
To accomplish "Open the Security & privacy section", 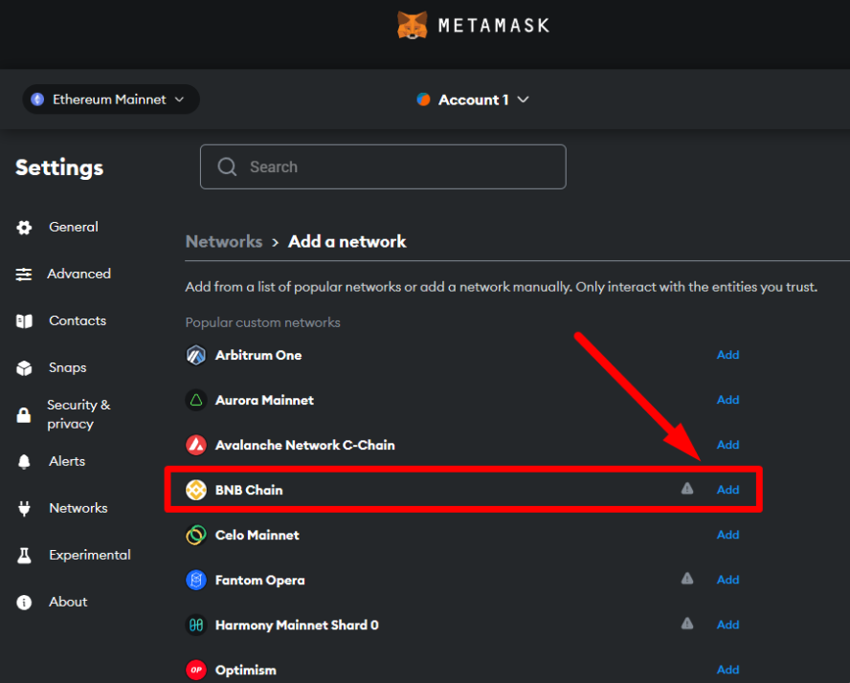I will 78,414.
